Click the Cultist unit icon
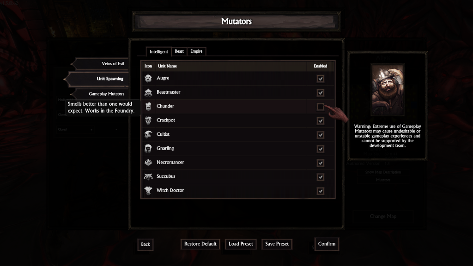 pos(148,134)
